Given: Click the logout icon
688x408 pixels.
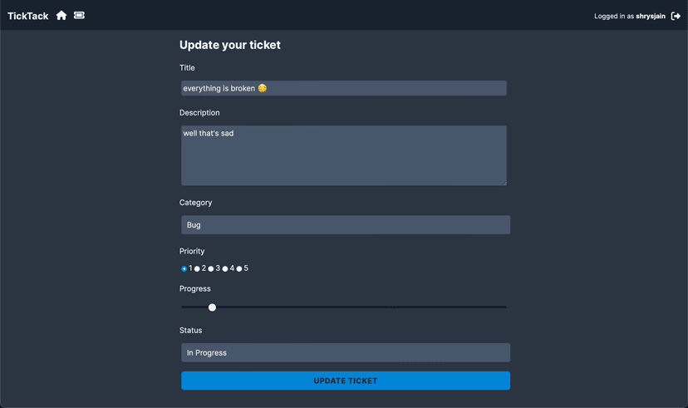Looking at the screenshot, I should click(676, 16).
